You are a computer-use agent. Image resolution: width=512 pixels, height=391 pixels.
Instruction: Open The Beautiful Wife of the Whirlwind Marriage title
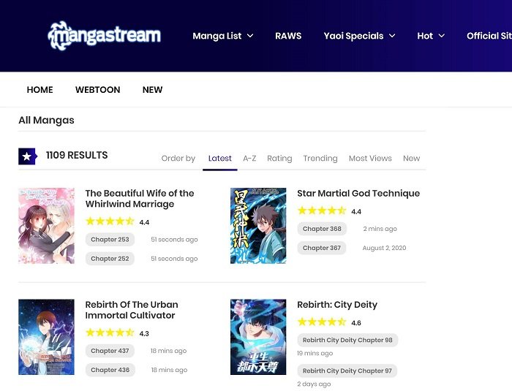(140, 199)
